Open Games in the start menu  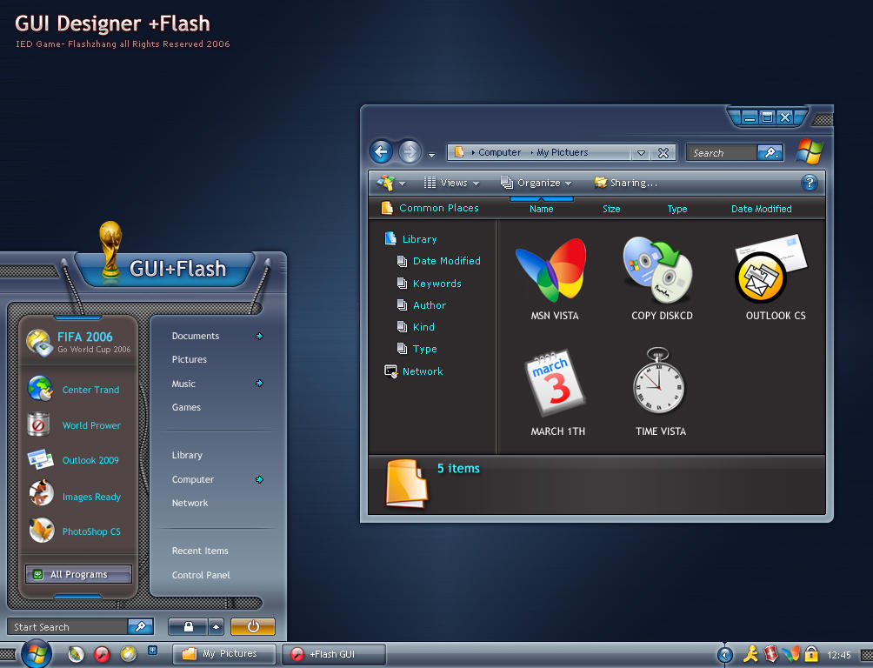tap(186, 407)
